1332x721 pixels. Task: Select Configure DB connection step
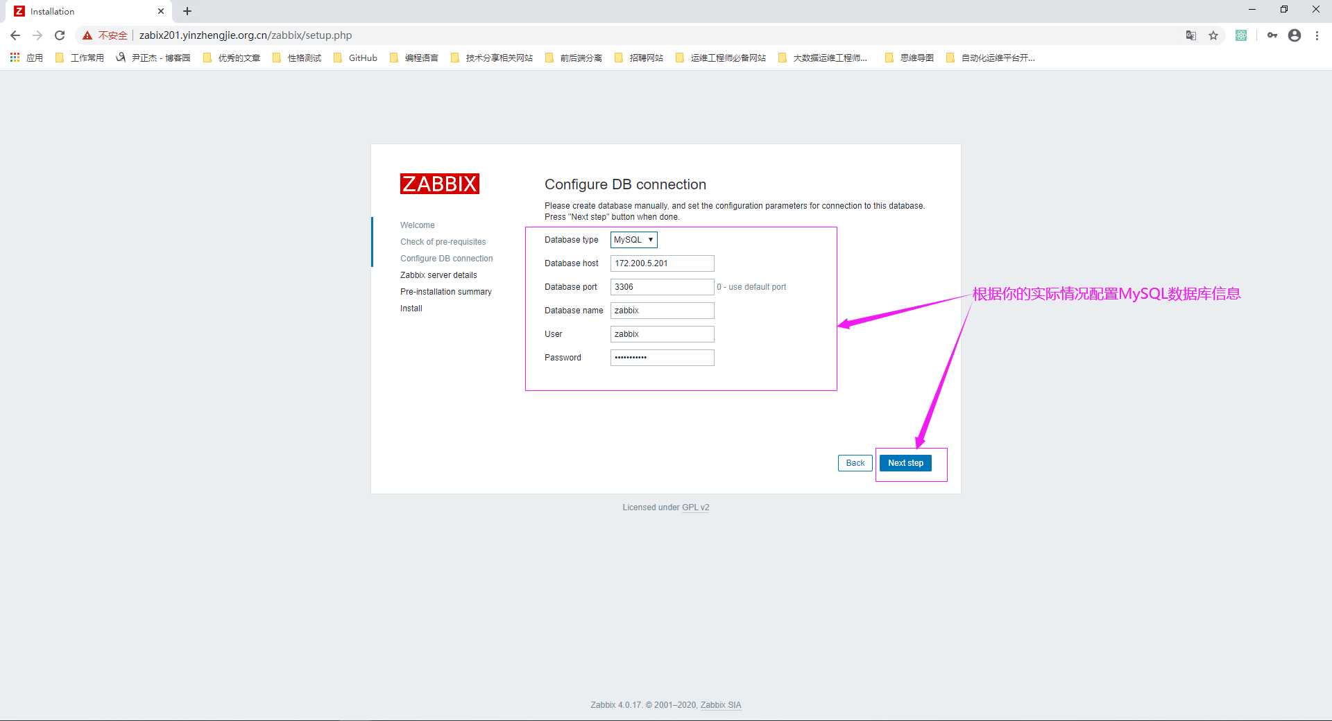(446, 259)
